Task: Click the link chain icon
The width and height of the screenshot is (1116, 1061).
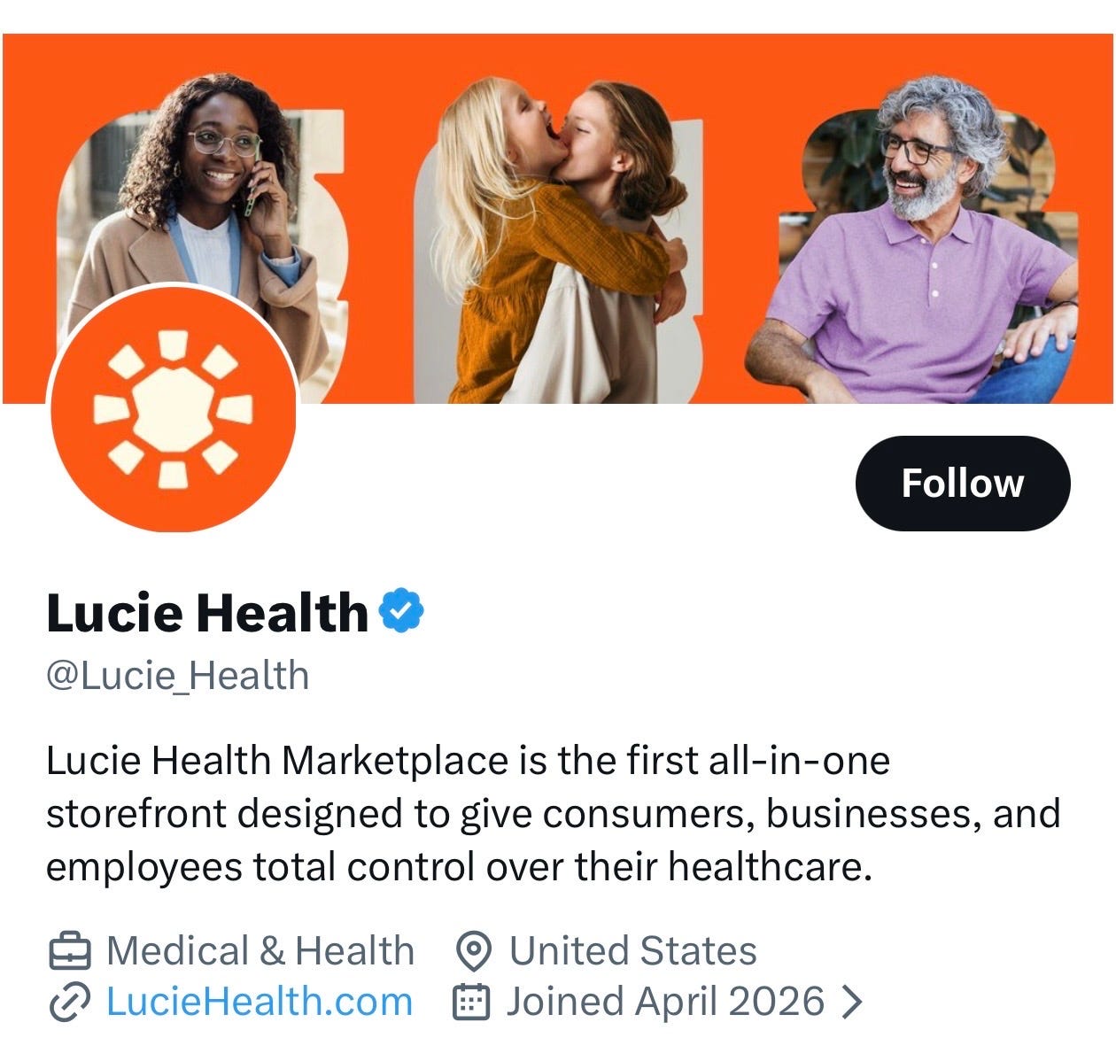Action: tap(68, 1003)
